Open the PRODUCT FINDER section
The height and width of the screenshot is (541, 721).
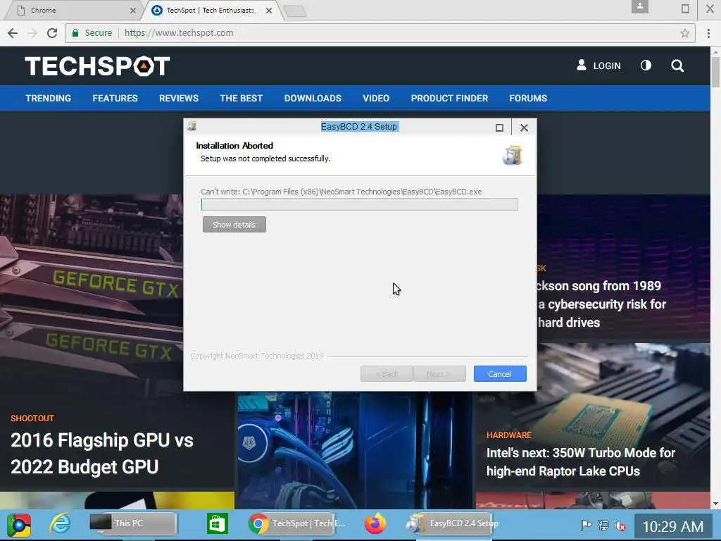[449, 98]
